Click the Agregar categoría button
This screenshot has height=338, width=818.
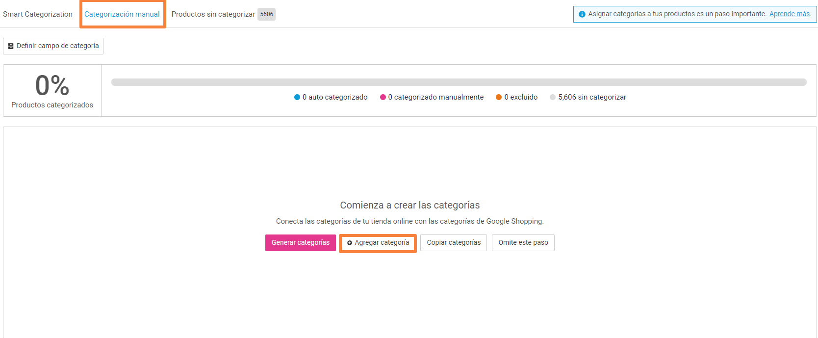378,243
